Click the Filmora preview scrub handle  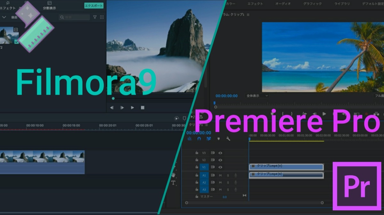pyautogui.click(x=113, y=99)
